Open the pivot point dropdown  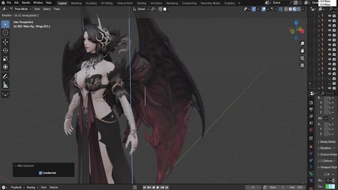click(154, 9)
